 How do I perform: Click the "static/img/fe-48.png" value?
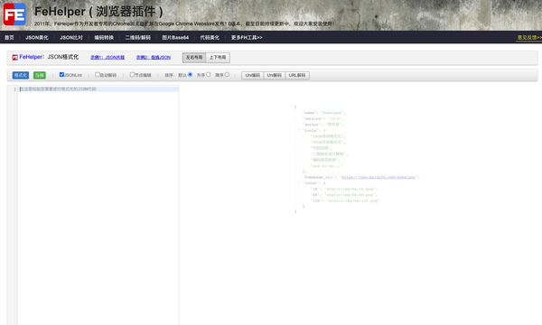pos(350,195)
